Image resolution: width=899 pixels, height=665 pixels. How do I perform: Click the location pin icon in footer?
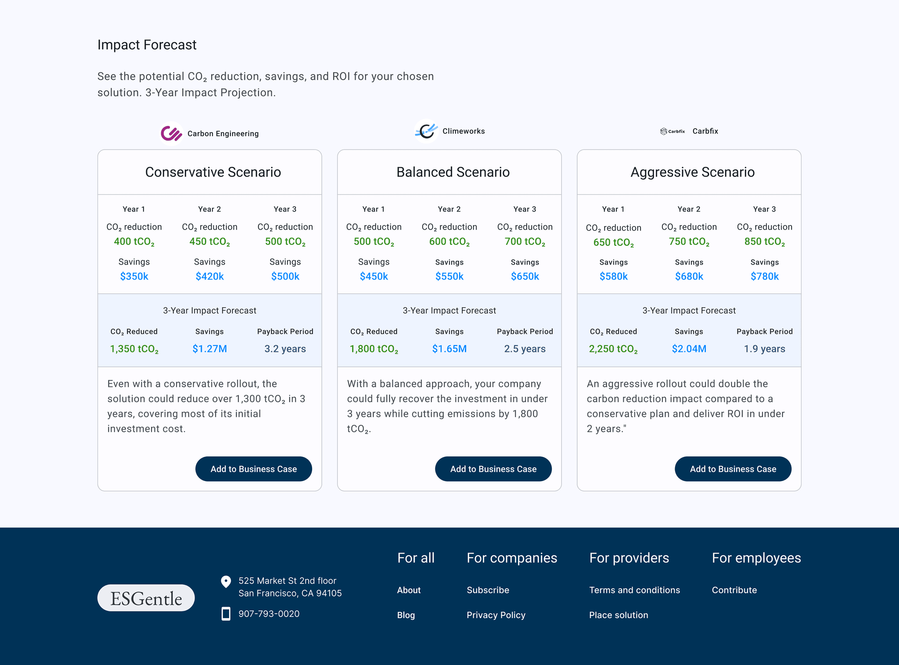point(226,582)
